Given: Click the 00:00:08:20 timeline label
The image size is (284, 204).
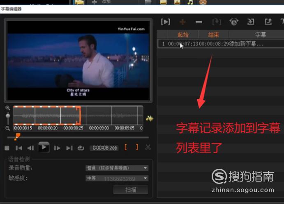Looking at the screenshot, I should pos(48,128).
